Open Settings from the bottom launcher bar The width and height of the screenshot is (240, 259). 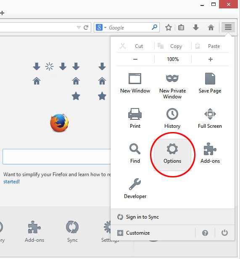(106, 232)
